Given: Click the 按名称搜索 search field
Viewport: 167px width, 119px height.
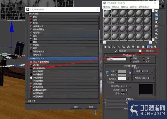Looking at the screenshot, I should (x=64, y=14).
